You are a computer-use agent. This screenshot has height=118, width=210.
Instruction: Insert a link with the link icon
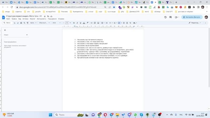click(x=92, y=23)
